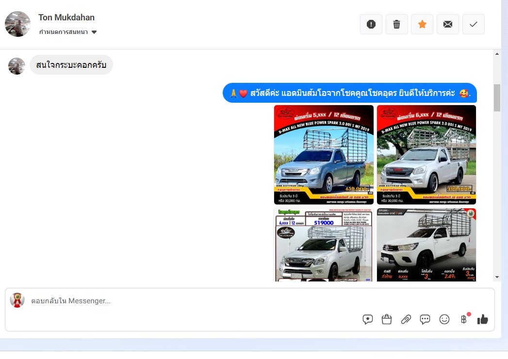This screenshot has width=508, height=359.
Task: Open saved replies star-bubble icon
Action: tap(368, 320)
